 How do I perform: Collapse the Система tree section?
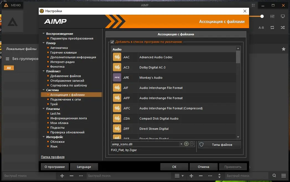[43, 90]
